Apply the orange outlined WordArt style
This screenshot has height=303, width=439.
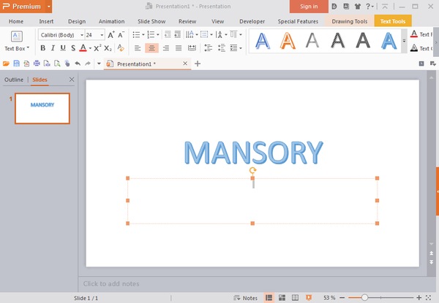(x=287, y=42)
